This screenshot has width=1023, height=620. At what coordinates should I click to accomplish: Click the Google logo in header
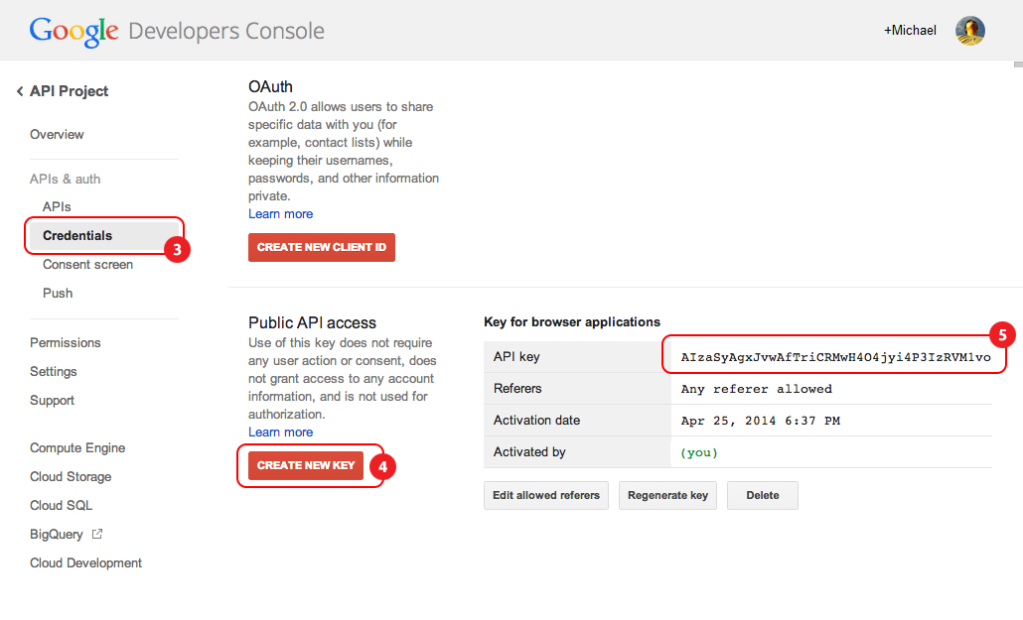coord(74,31)
